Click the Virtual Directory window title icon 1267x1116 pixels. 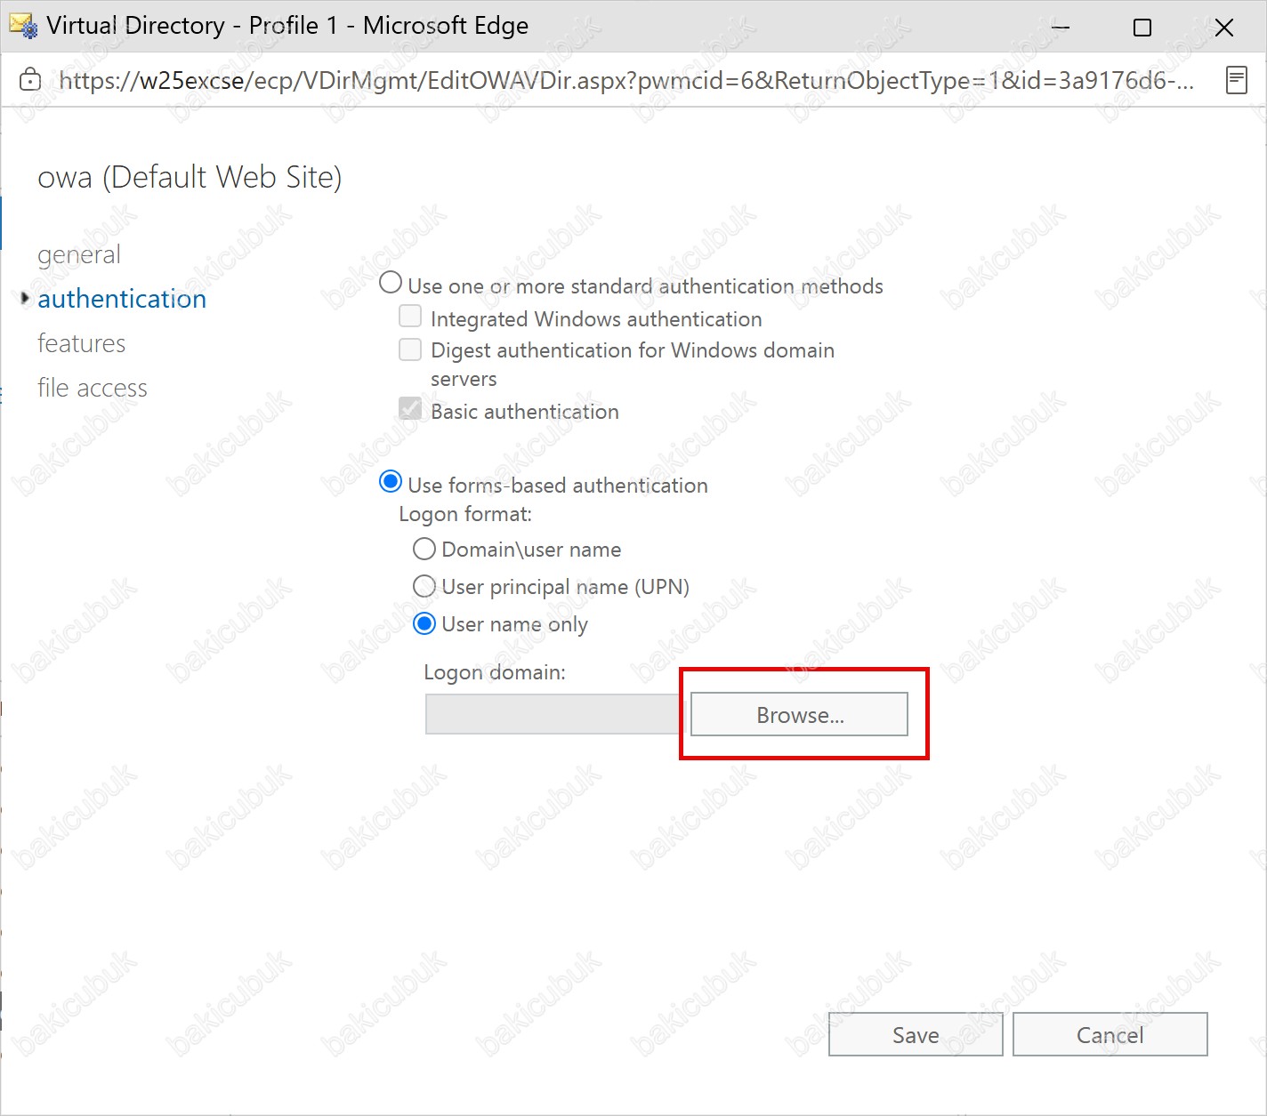(x=23, y=26)
